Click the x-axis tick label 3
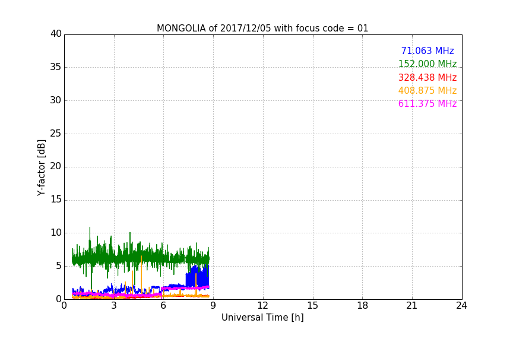Image resolution: width=513 pixels, height=342 pixels. [114, 306]
